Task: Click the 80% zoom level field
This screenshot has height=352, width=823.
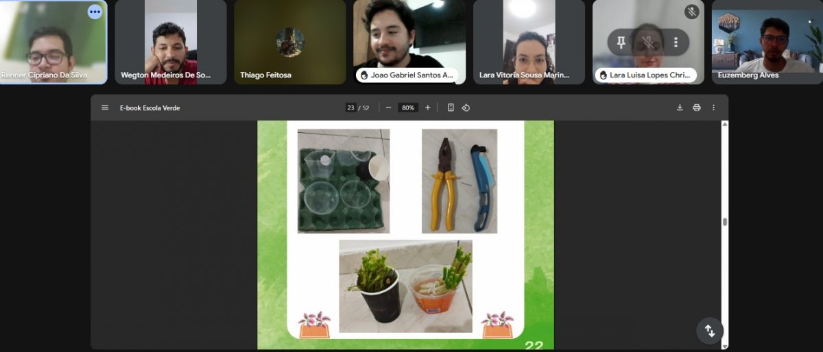Action: coord(409,108)
